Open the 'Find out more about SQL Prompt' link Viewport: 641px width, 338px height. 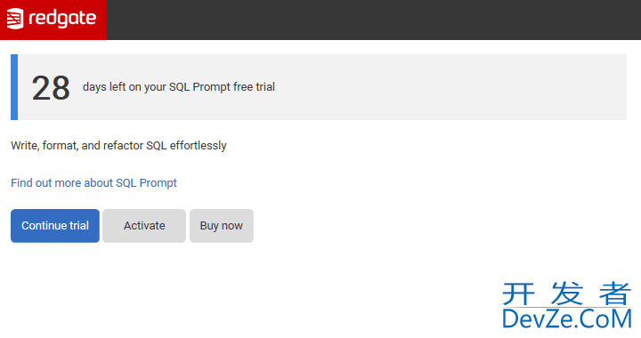pyautogui.click(x=93, y=183)
